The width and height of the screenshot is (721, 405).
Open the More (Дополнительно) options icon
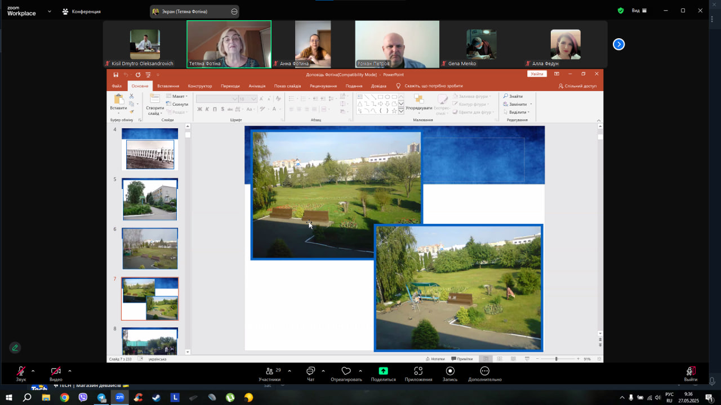[x=484, y=371]
